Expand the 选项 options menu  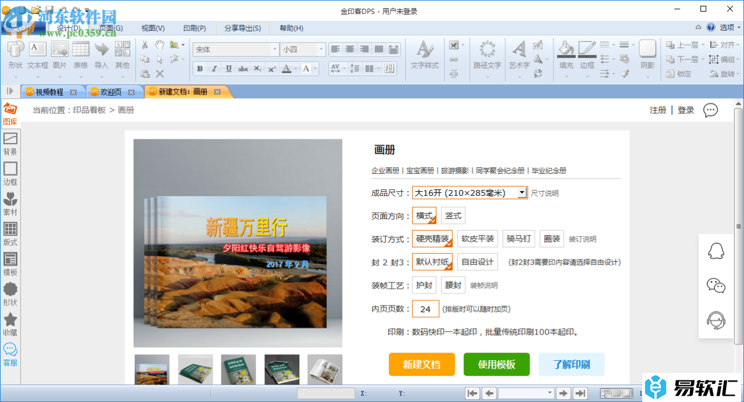731,27
